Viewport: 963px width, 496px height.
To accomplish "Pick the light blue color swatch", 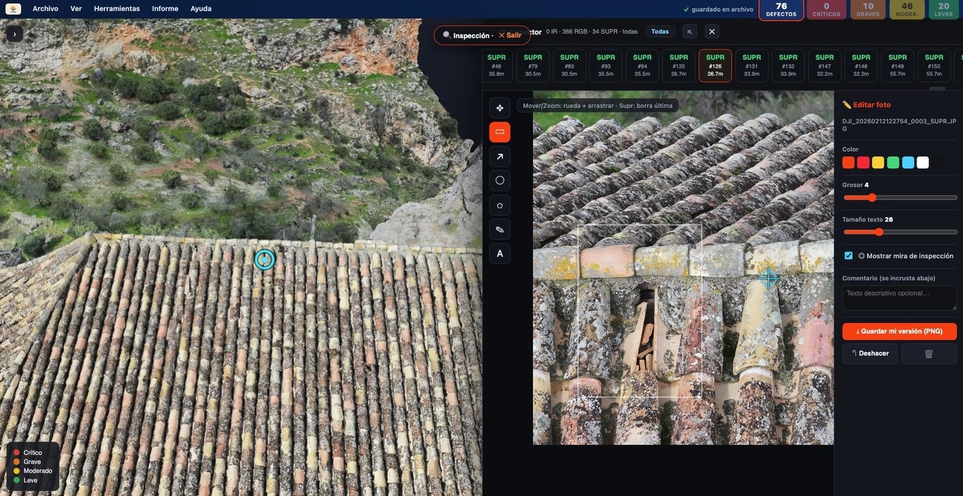I will (x=908, y=163).
